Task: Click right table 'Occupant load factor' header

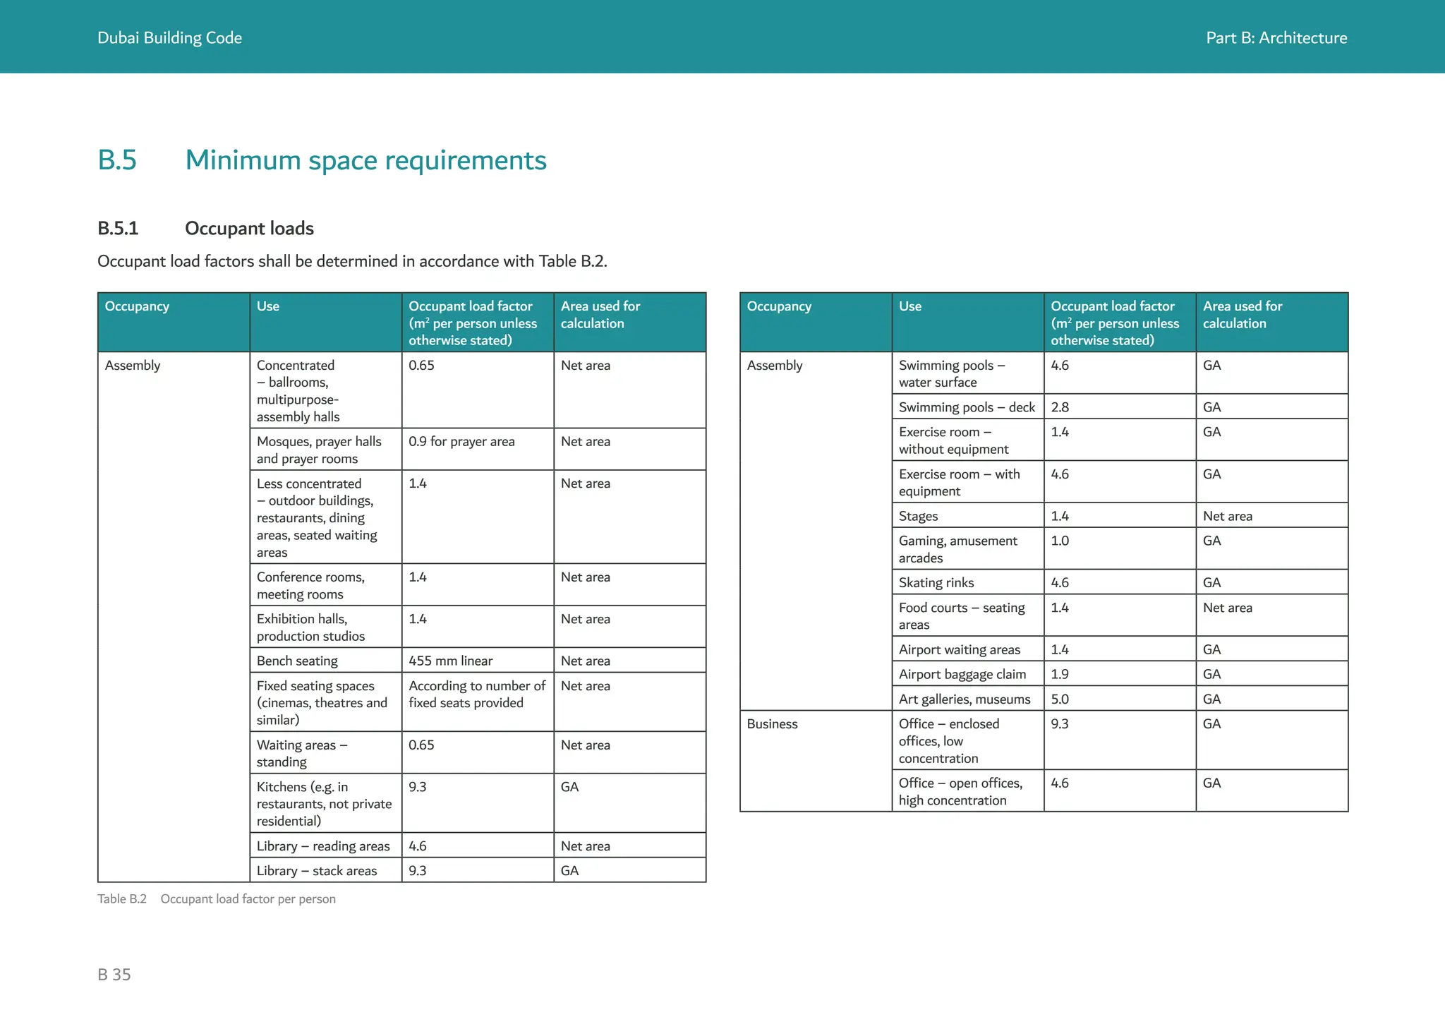Action: (x=1114, y=323)
